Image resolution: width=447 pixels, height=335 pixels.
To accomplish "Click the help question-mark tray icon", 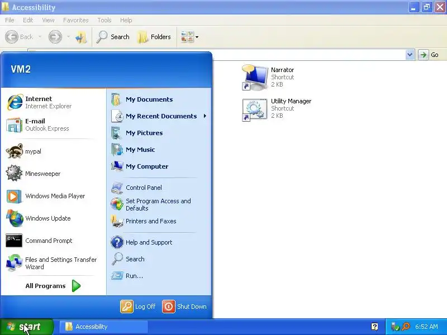I will tap(374, 327).
